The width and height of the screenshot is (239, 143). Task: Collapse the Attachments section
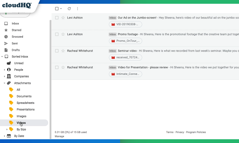(5, 83)
